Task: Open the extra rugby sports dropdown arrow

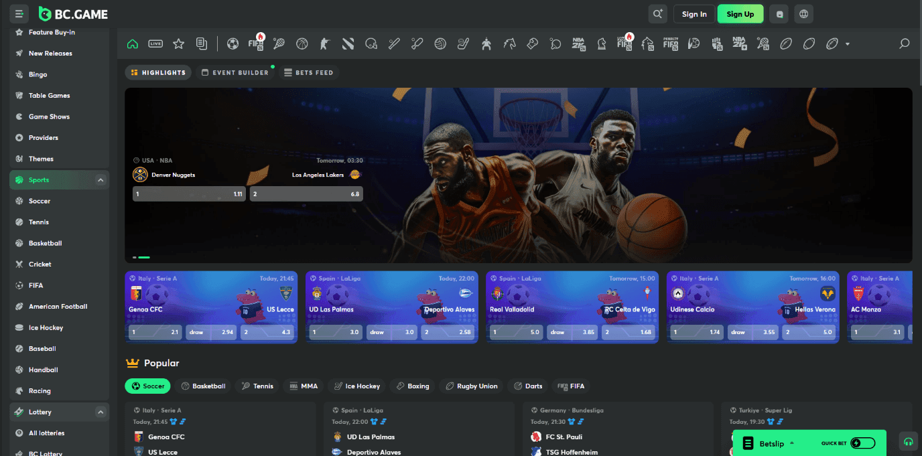Action: (847, 44)
